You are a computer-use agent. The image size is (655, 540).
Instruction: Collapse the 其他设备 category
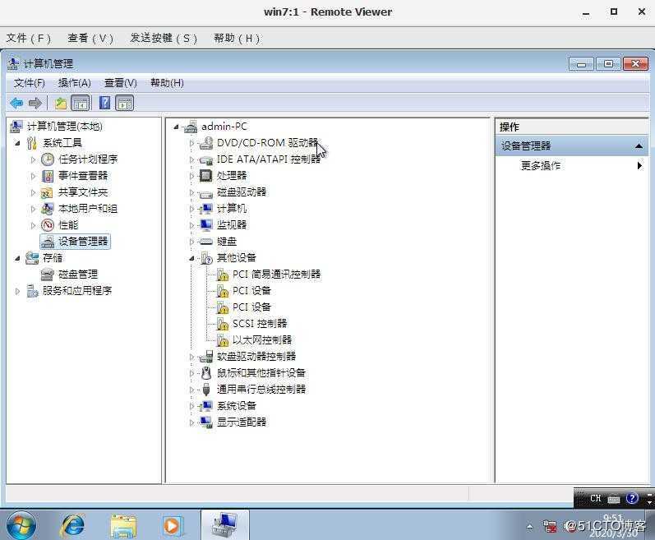click(x=191, y=259)
